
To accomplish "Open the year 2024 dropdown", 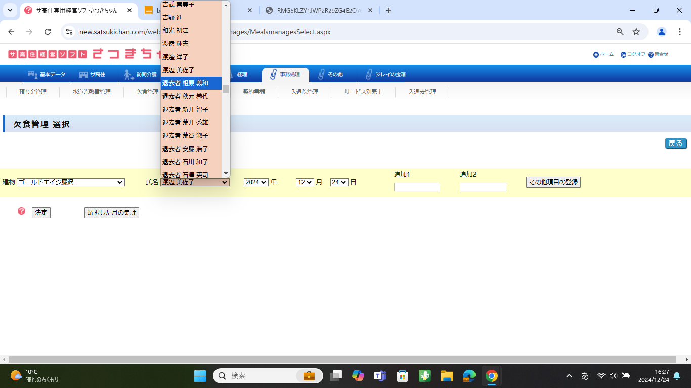I will pos(255,182).
